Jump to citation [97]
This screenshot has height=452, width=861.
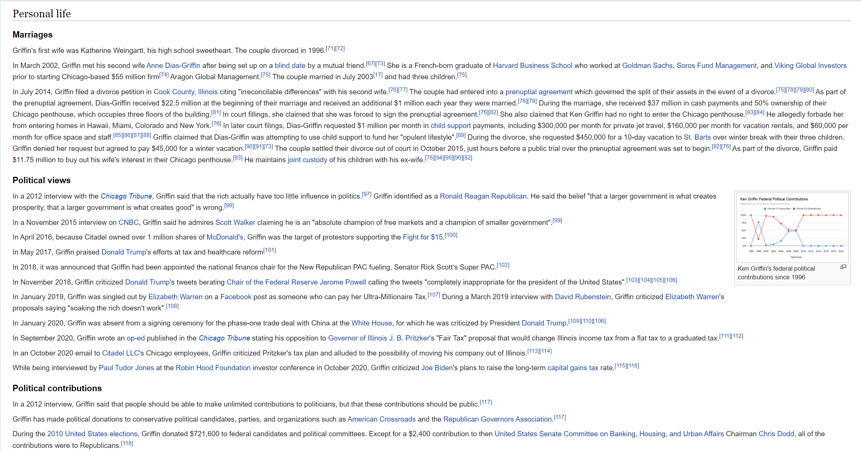click(366, 194)
